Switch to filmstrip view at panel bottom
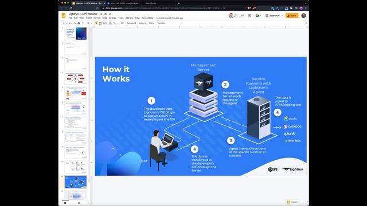Viewport: 367px width, 206px height. click(65, 203)
